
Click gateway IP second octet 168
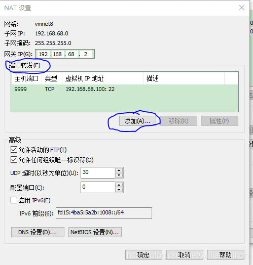click(x=57, y=54)
